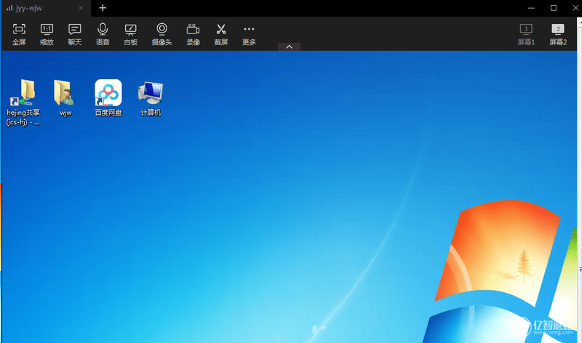Select the 百度网盘 desktop shortcut

[x=108, y=98]
